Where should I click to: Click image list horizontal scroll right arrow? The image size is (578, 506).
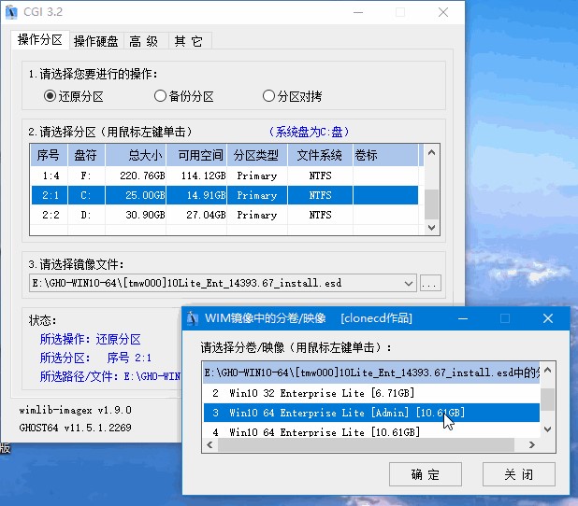(x=532, y=445)
